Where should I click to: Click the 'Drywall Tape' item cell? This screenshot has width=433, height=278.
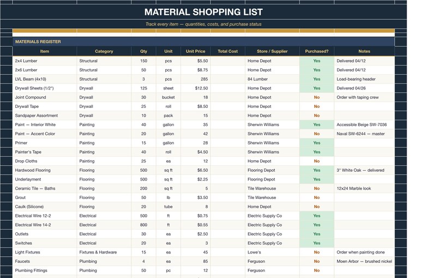tap(45, 106)
